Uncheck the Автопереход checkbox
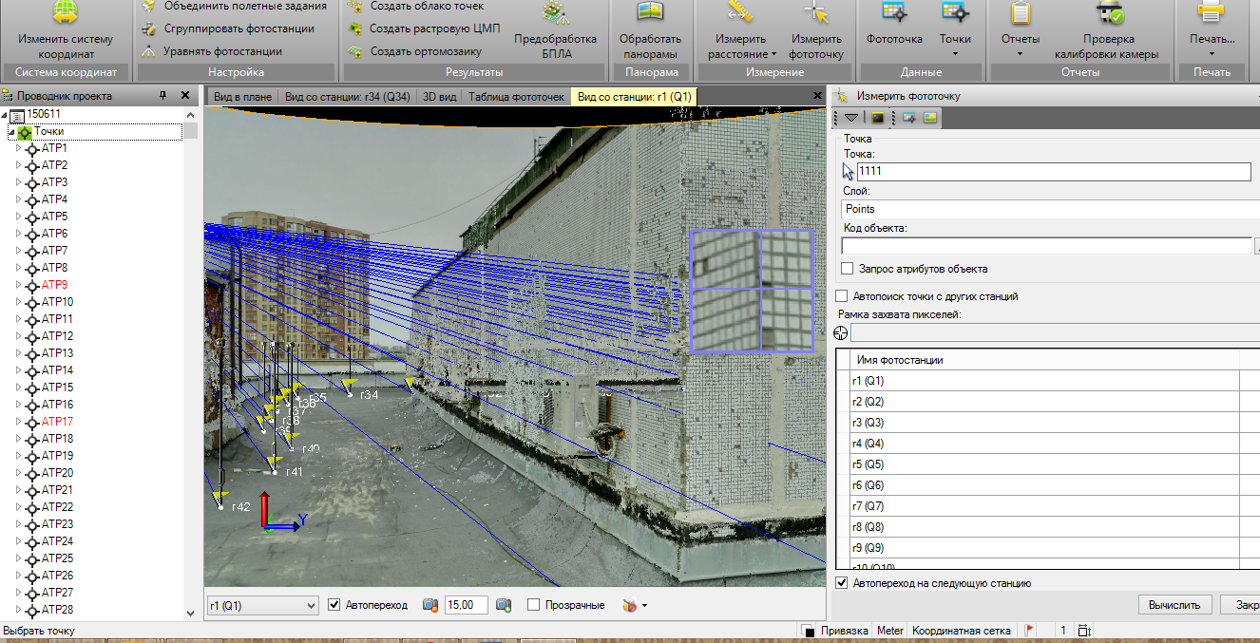This screenshot has width=1260, height=643. pos(334,605)
